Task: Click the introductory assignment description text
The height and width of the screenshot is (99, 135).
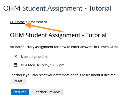Action: tap(64, 47)
